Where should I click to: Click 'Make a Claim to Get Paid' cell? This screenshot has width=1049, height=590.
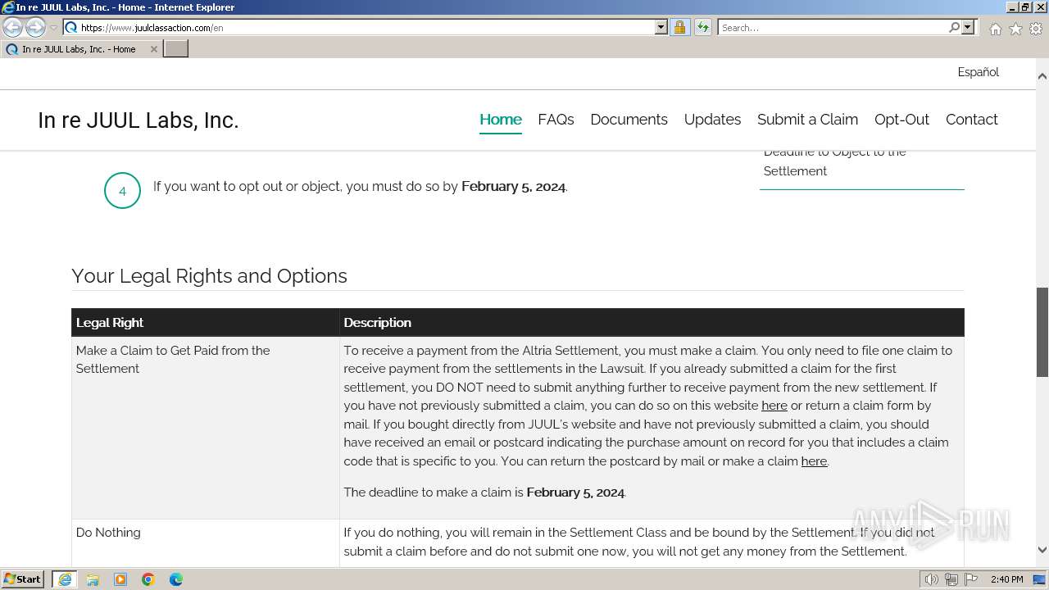pyautogui.click(x=205, y=427)
